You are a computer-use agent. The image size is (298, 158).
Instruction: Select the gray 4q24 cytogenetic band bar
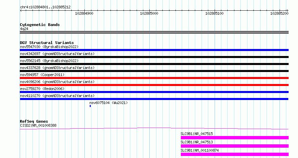[x=154, y=32]
